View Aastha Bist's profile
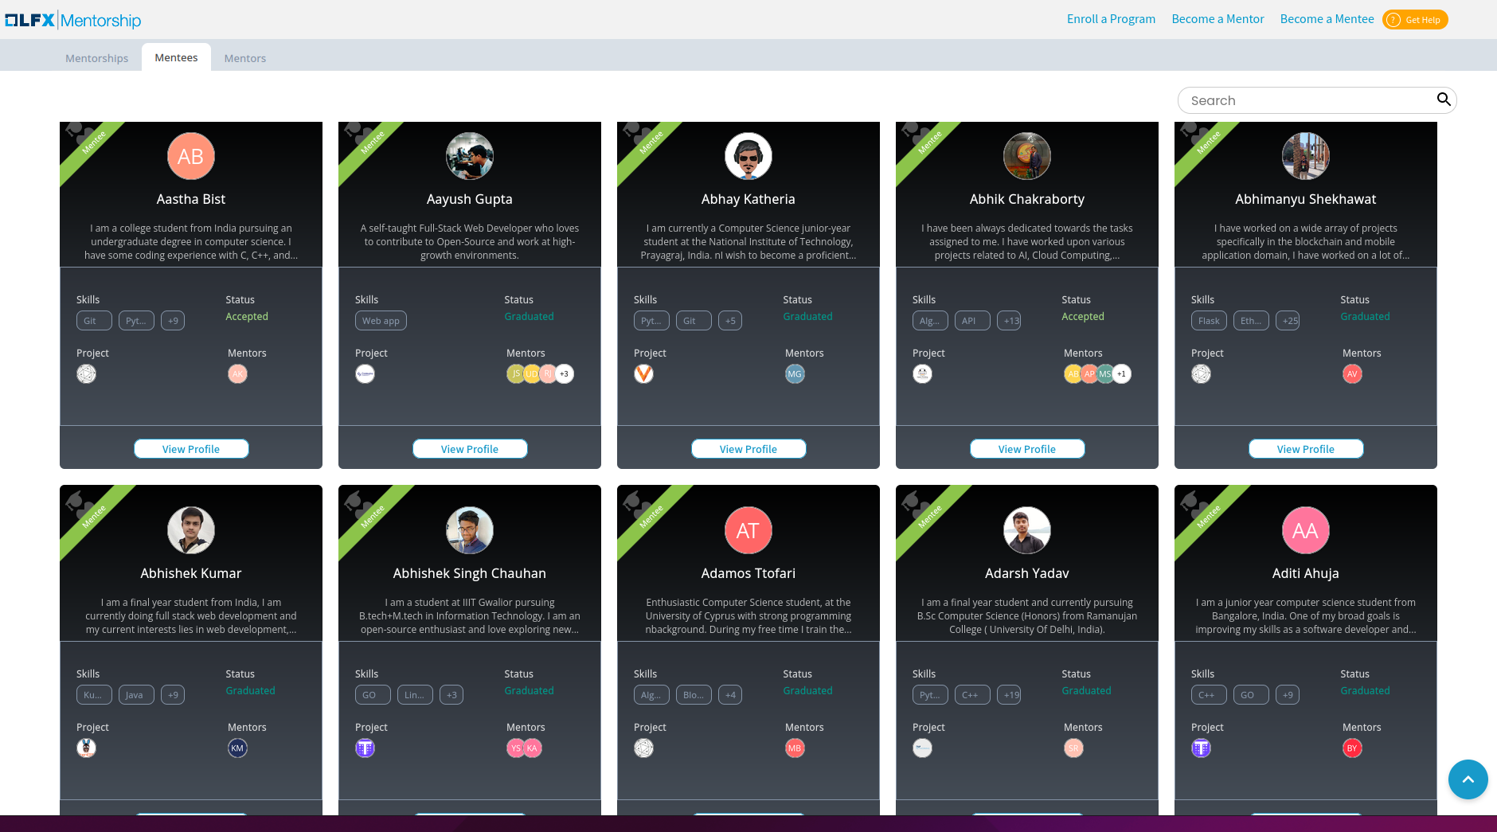The width and height of the screenshot is (1497, 832). 191,449
